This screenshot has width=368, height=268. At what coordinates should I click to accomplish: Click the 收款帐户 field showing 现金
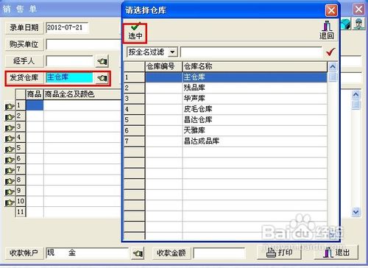pyautogui.click(x=88, y=253)
